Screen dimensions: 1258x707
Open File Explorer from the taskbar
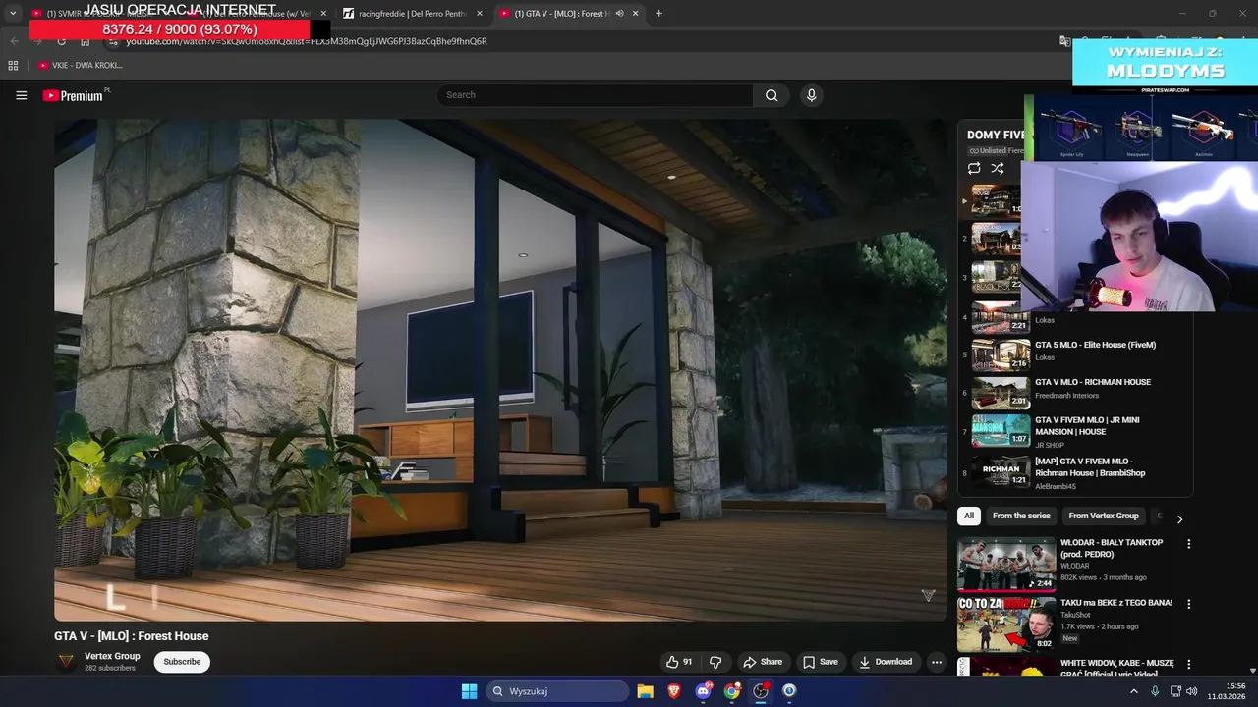645,691
